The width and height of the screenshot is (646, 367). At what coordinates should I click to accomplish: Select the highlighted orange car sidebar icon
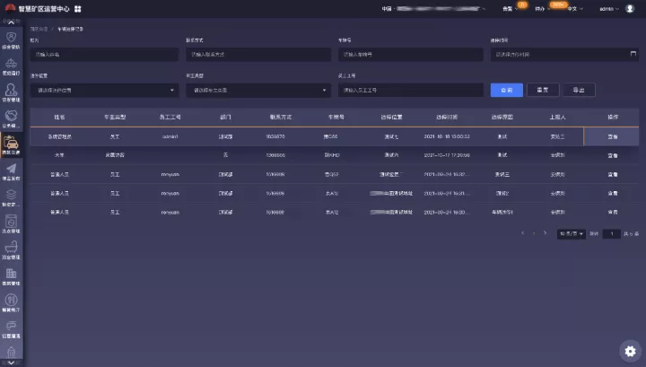11,143
